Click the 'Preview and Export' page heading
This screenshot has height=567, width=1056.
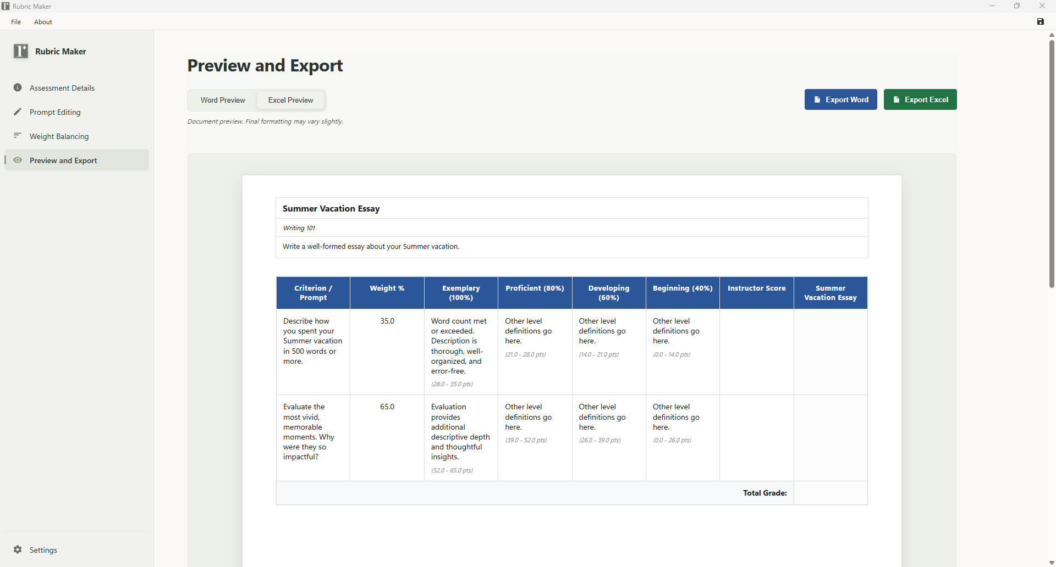click(265, 65)
